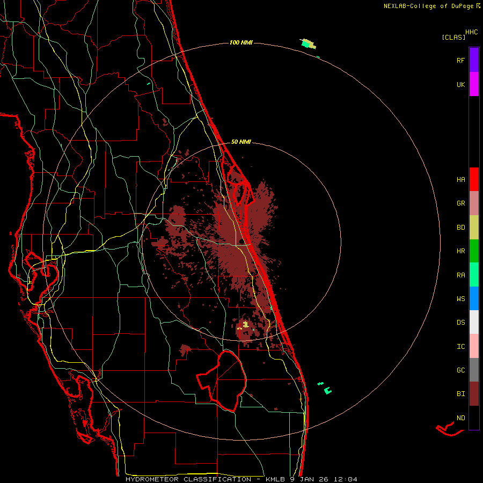483x483 pixels.
Task: Click the 'RA' legend label
Action: [460, 275]
